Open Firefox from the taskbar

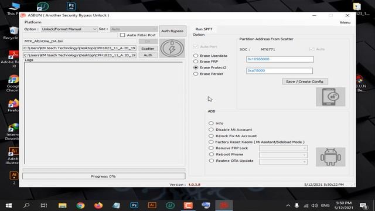pos(98,206)
